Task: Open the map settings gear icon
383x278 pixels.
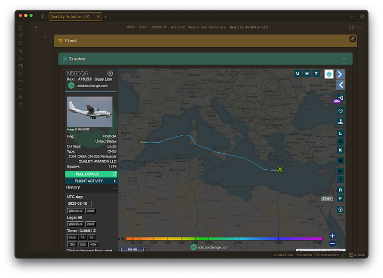Action: tap(340, 111)
